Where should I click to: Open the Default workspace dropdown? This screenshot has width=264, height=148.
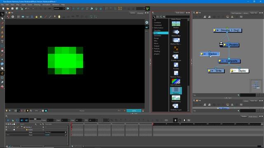tap(59, 8)
